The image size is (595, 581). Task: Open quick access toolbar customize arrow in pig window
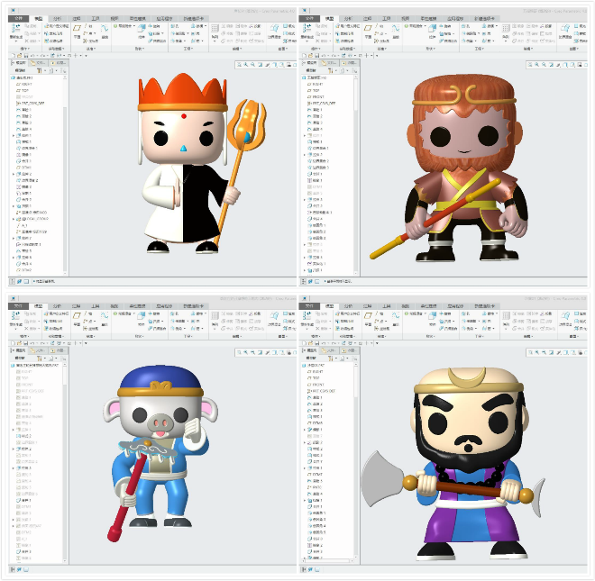pos(86,343)
